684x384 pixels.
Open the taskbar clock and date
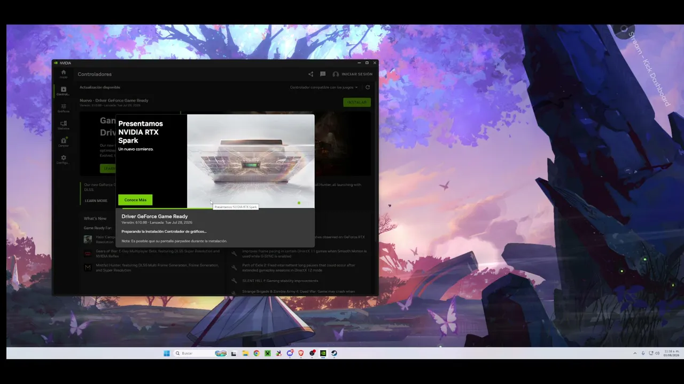click(671, 353)
